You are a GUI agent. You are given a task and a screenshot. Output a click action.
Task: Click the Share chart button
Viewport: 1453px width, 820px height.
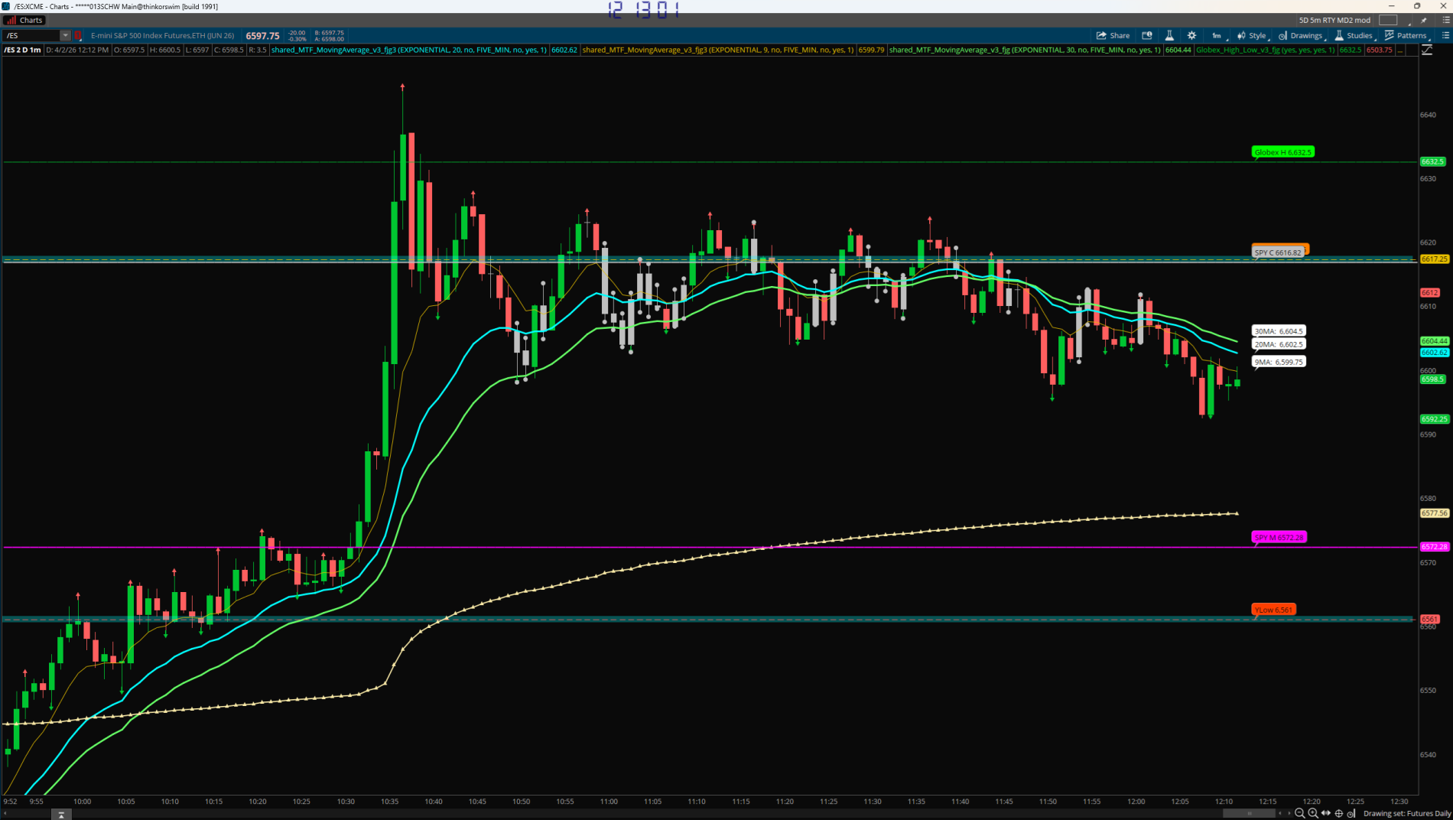click(1113, 35)
